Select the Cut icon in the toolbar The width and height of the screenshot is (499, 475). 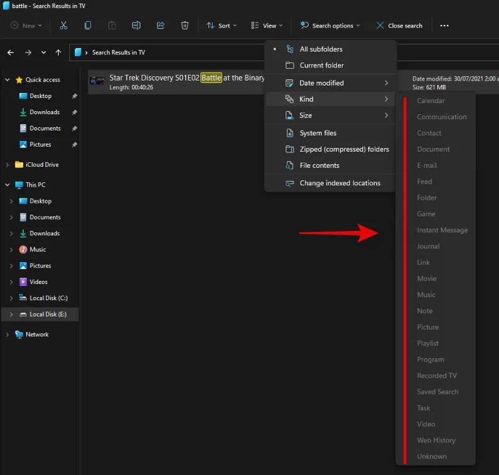[x=64, y=26]
